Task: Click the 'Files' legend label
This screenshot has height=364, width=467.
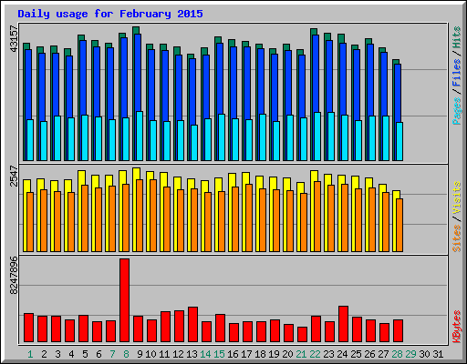Action: [x=457, y=73]
